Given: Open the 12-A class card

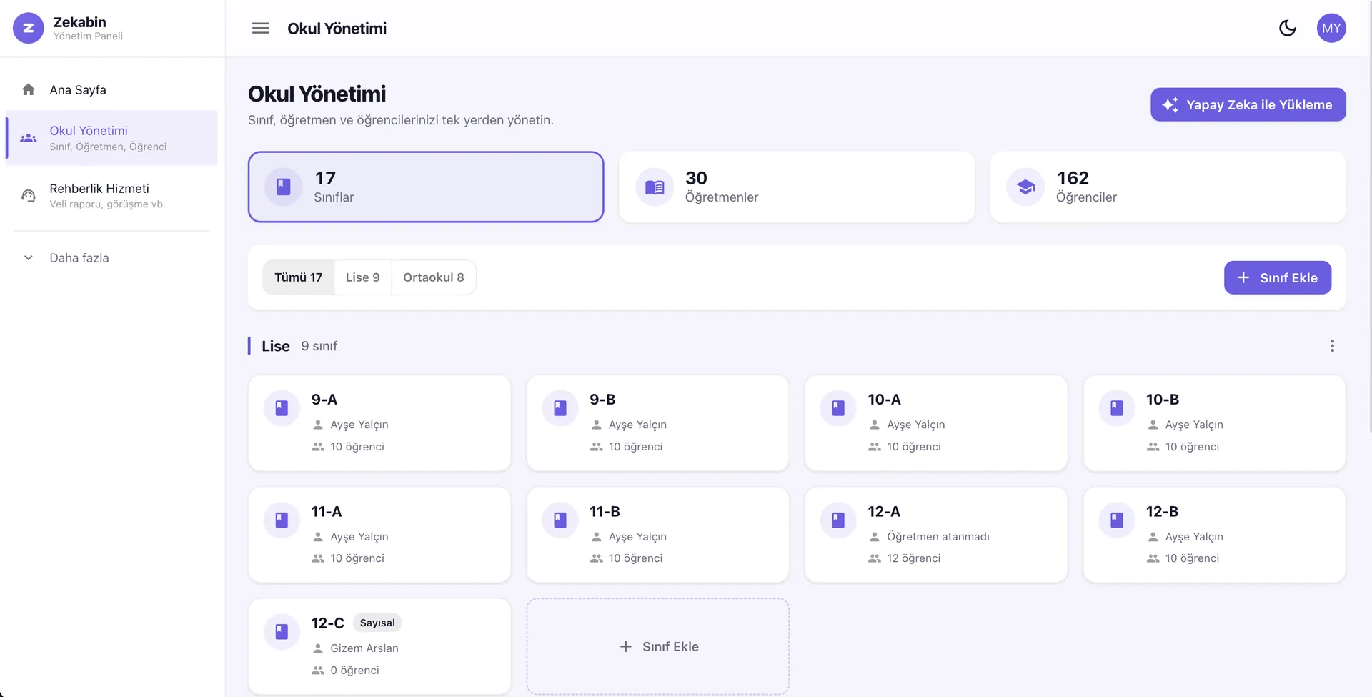Looking at the screenshot, I should pyautogui.click(x=935, y=535).
